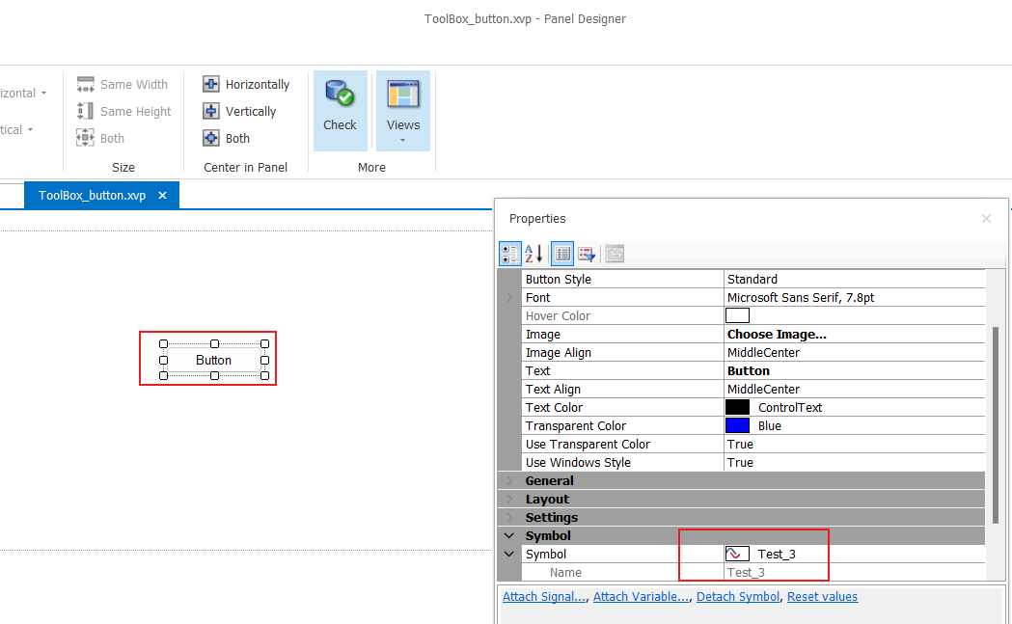The image size is (1012, 624).
Task: Click the filtered properties icon
Action: (x=587, y=255)
